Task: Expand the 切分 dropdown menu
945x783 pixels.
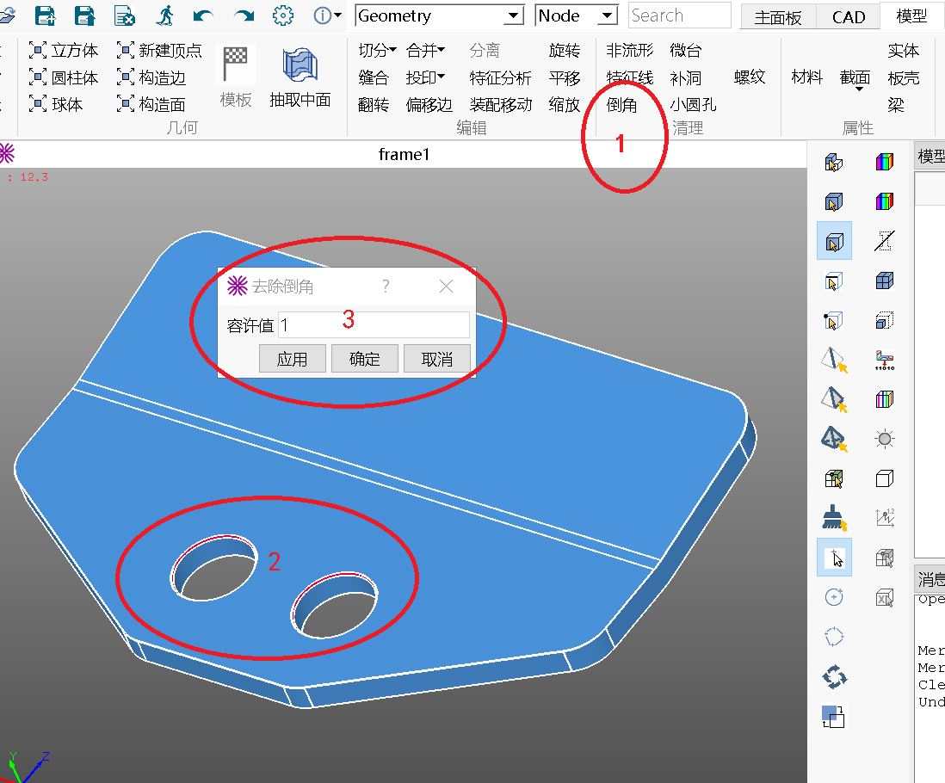Action: click(x=377, y=51)
